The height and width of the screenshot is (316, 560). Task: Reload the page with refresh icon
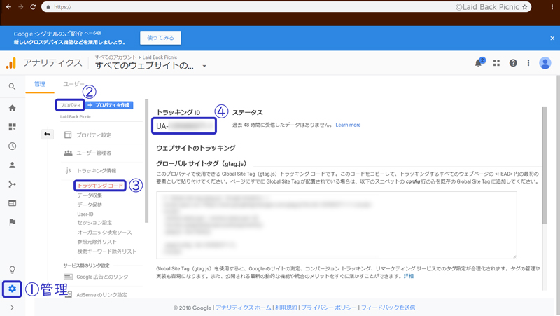point(33,7)
